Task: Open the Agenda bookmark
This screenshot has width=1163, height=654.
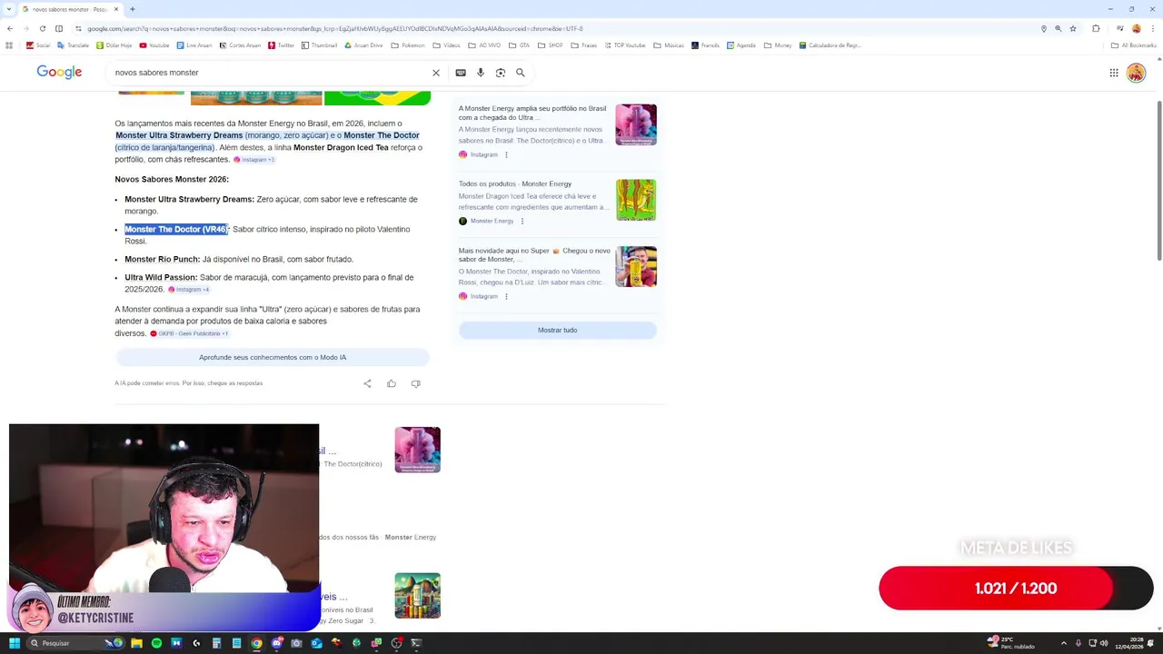Action: coord(741,45)
